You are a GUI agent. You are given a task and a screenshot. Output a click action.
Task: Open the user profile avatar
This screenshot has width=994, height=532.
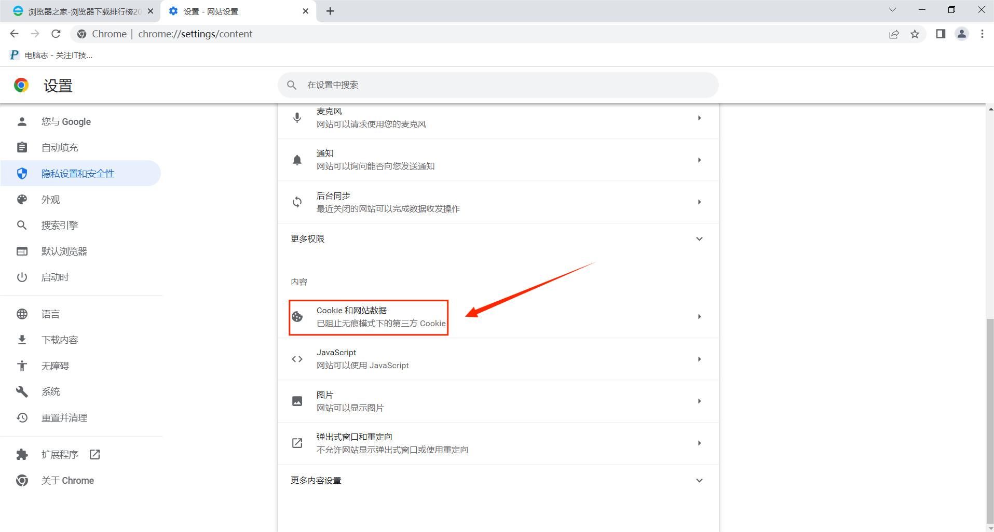click(x=961, y=34)
